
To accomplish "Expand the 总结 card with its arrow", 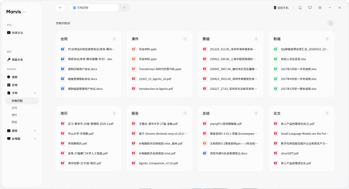I will (x=256, y=113).
